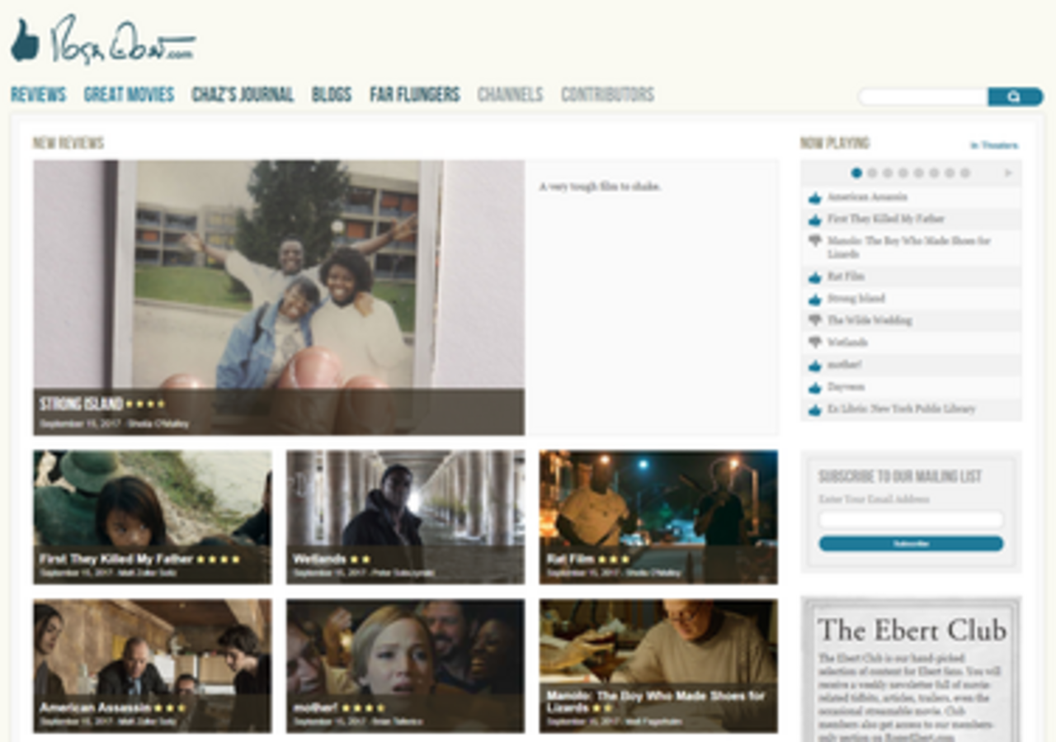Click thumbs-up icon beside American Assassin
Viewport: 1056px width, 742px height.
pos(815,198)
